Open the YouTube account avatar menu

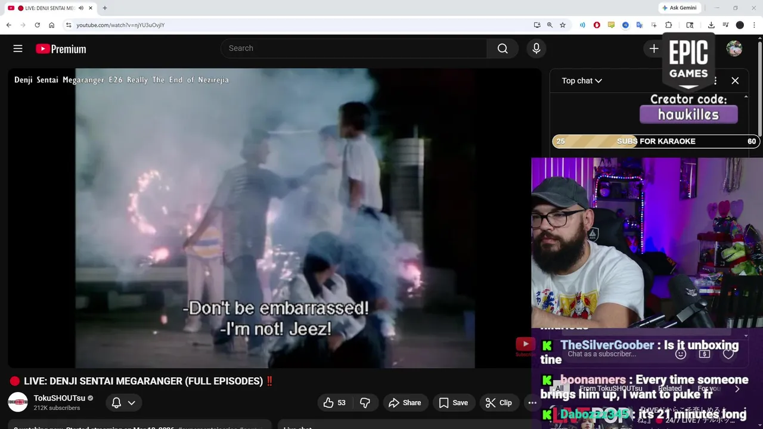(x=734, y=49)
